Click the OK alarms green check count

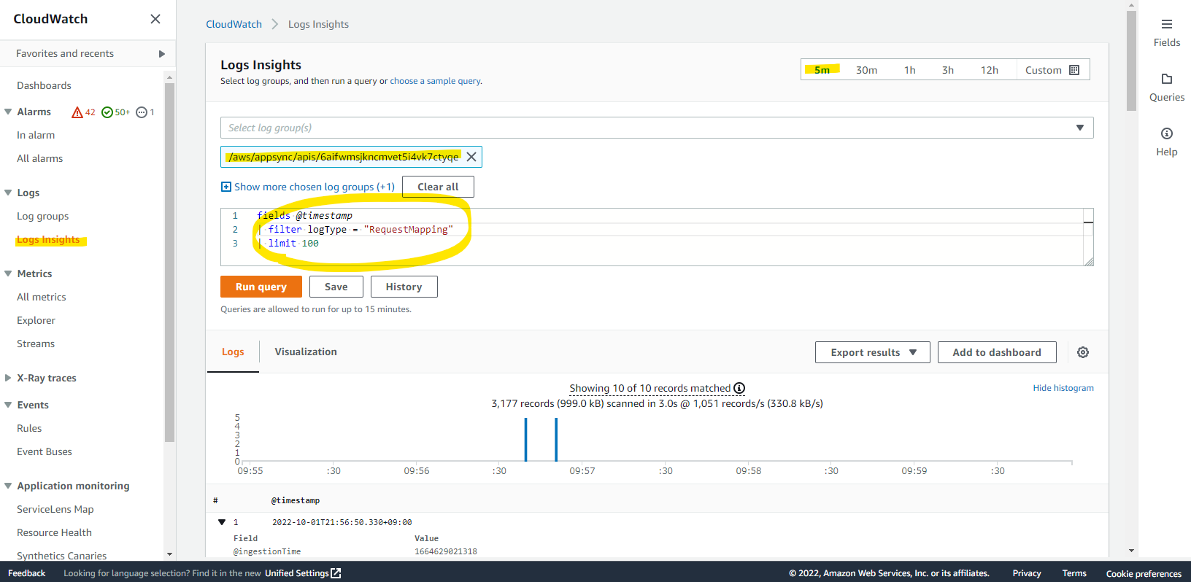click(115, 112)
